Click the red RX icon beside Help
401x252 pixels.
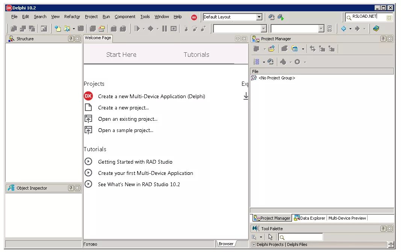pyautogui.click(x=194, y=17)
